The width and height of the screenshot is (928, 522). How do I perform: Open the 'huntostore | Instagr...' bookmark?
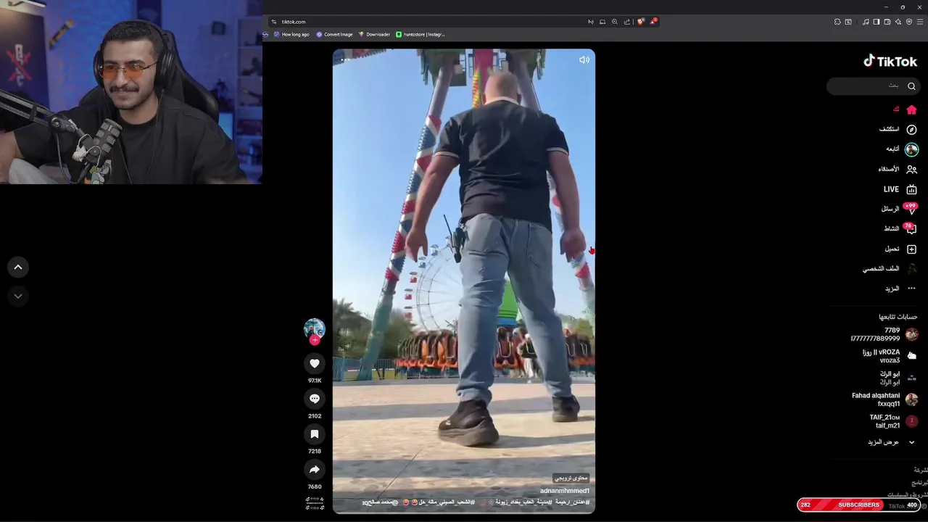pos(420,34)
